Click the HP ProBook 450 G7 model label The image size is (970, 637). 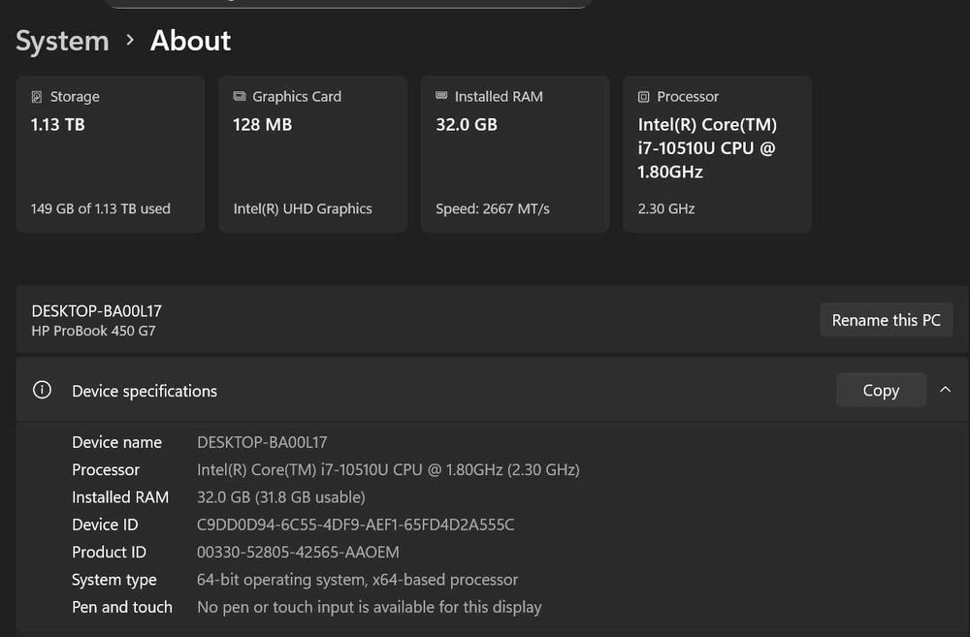(94, 331)
